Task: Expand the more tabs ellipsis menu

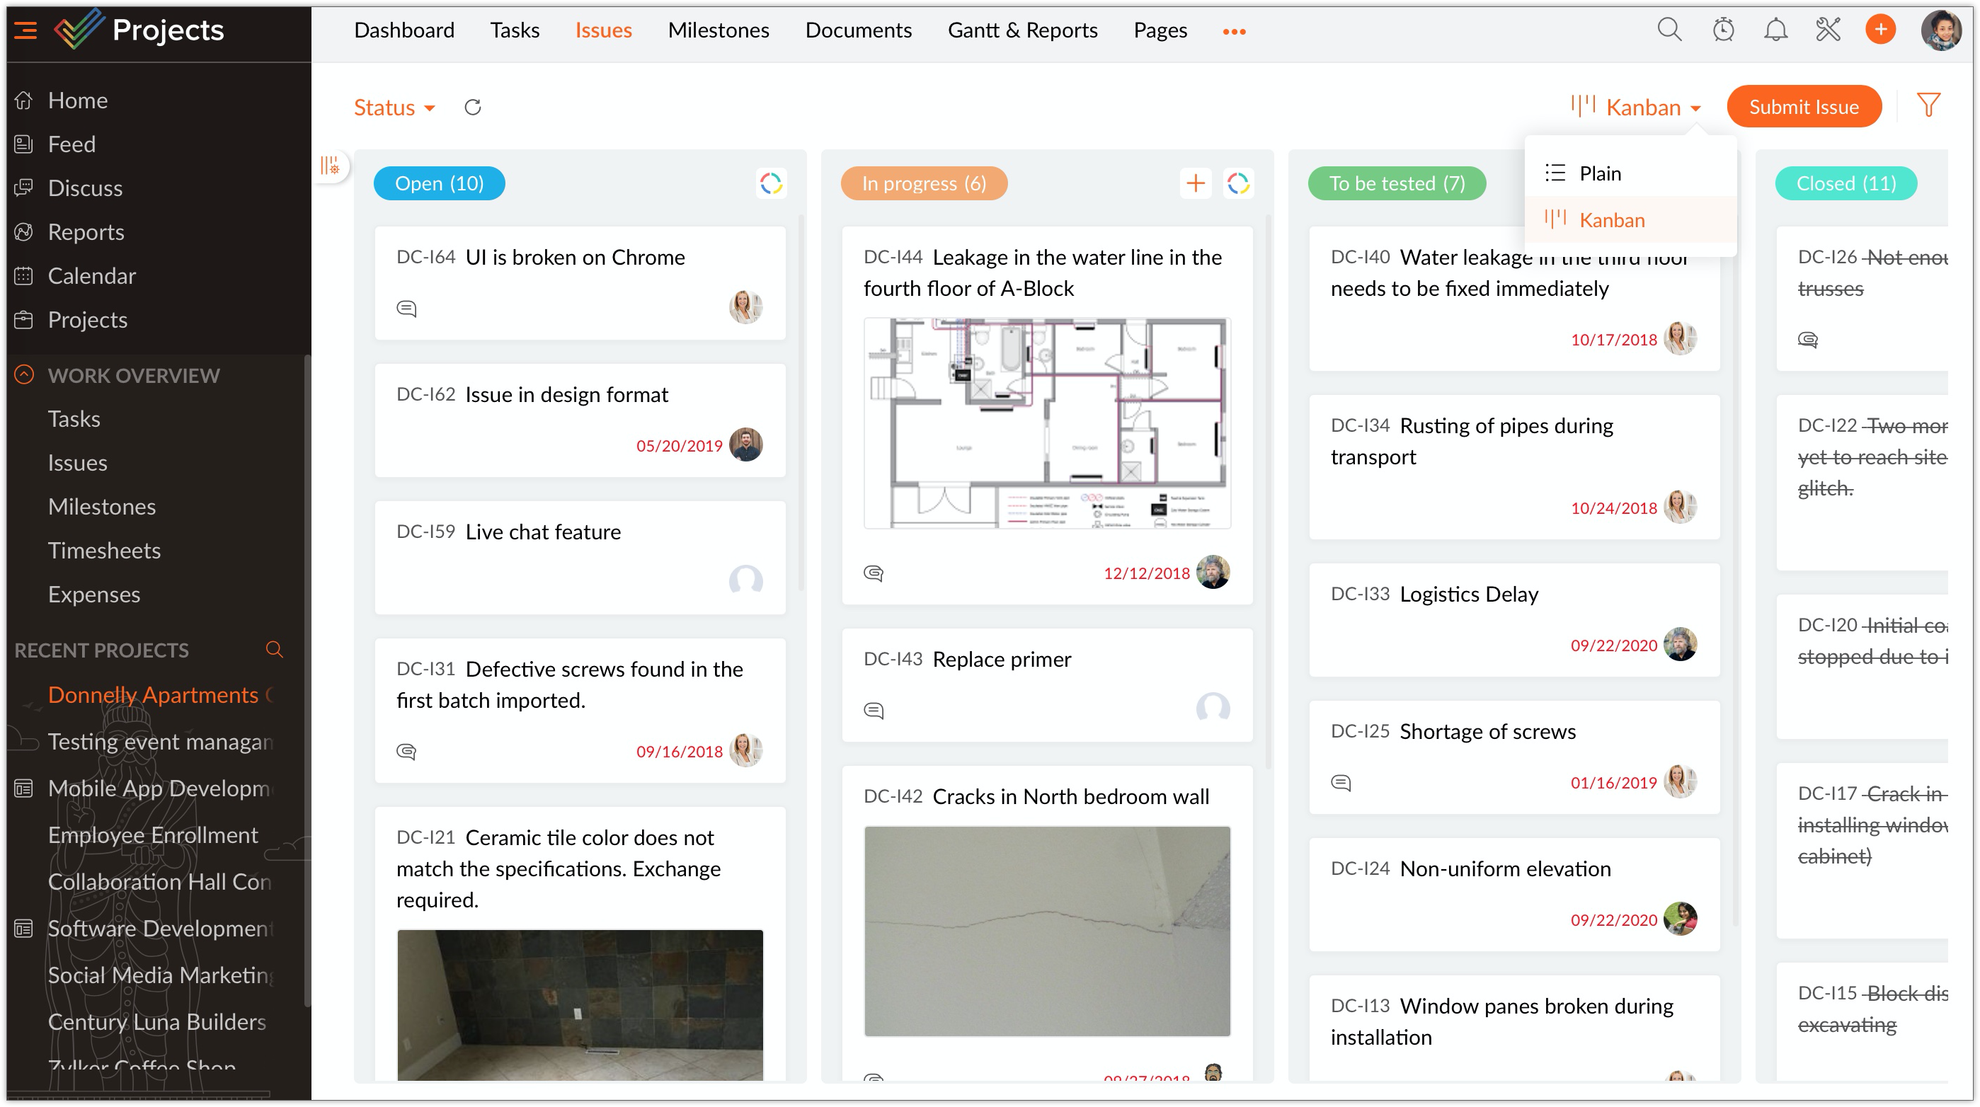Action: 1234,30
